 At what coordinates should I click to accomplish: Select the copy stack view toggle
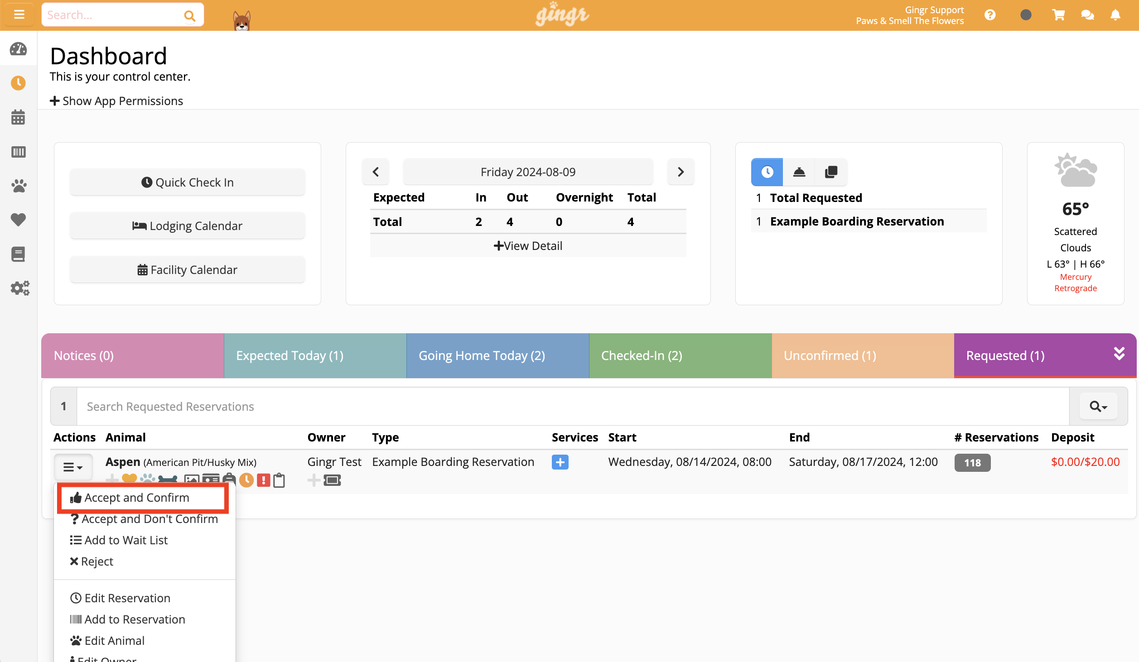(831, 172)
